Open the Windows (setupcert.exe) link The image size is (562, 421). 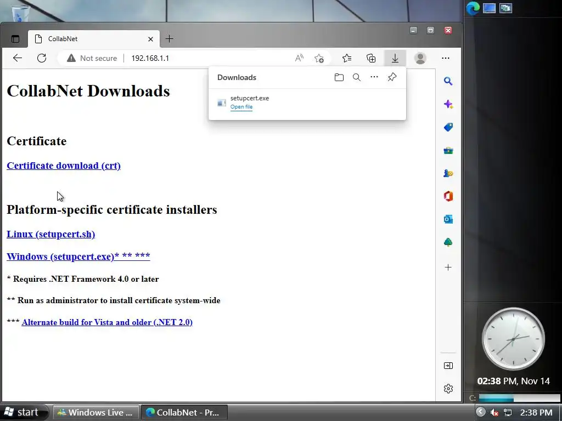pyautogui.click(x=78, y=257)
